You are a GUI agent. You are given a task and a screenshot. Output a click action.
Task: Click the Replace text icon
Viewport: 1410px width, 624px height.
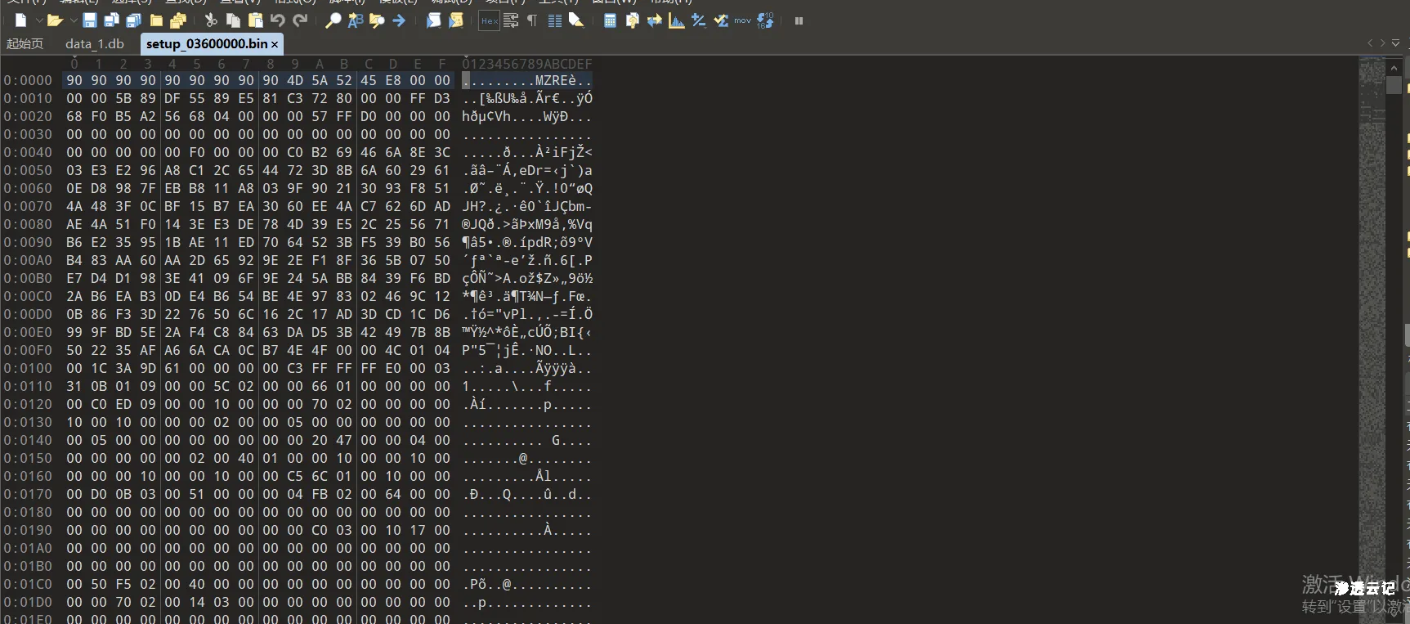click(x=356, y=20)
